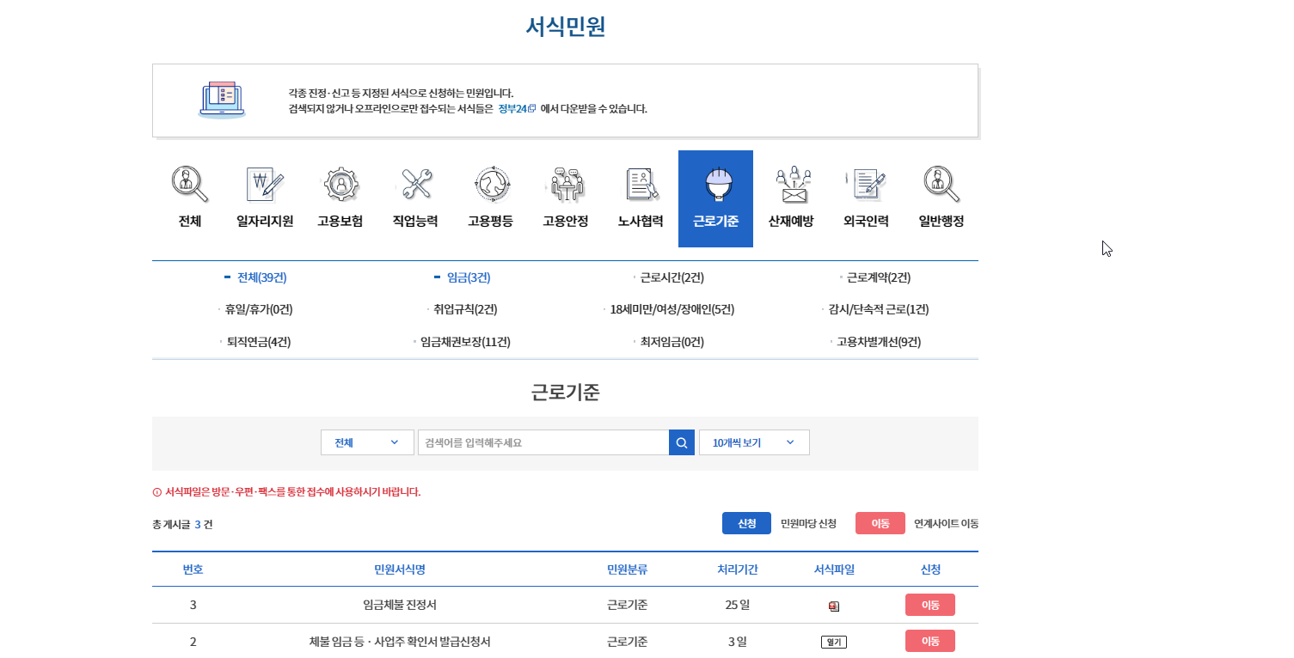1294x658 pixels.
Task: Click the 신청 column header
Action: point(930,570)
